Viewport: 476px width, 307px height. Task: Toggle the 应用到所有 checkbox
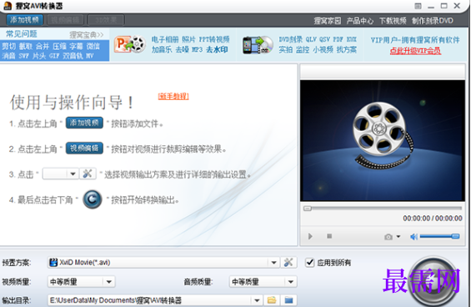tap(309, 262)
